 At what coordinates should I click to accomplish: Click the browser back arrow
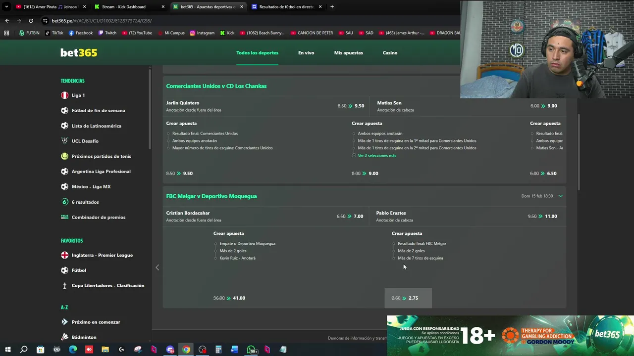(x=7, y=21)
